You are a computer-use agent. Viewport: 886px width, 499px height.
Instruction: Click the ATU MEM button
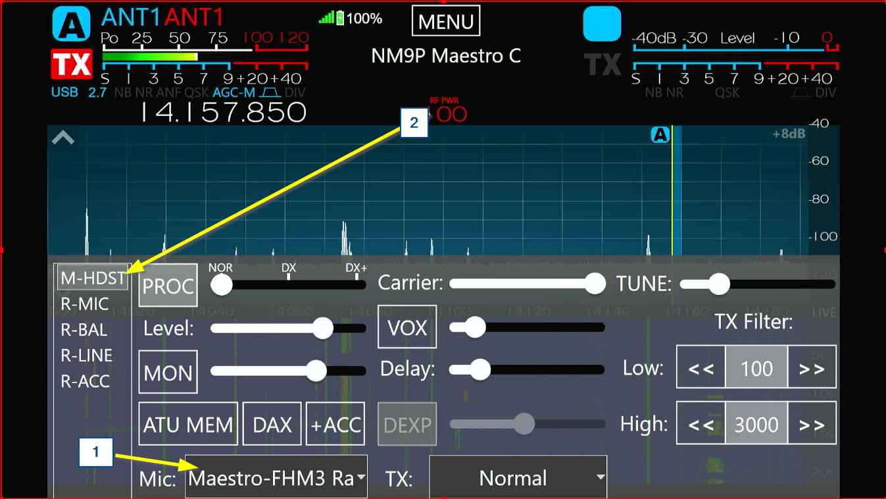(189, 425)
